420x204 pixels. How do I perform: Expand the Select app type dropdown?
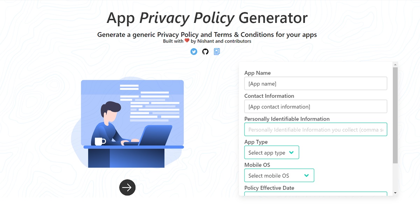tap(272, 153)
